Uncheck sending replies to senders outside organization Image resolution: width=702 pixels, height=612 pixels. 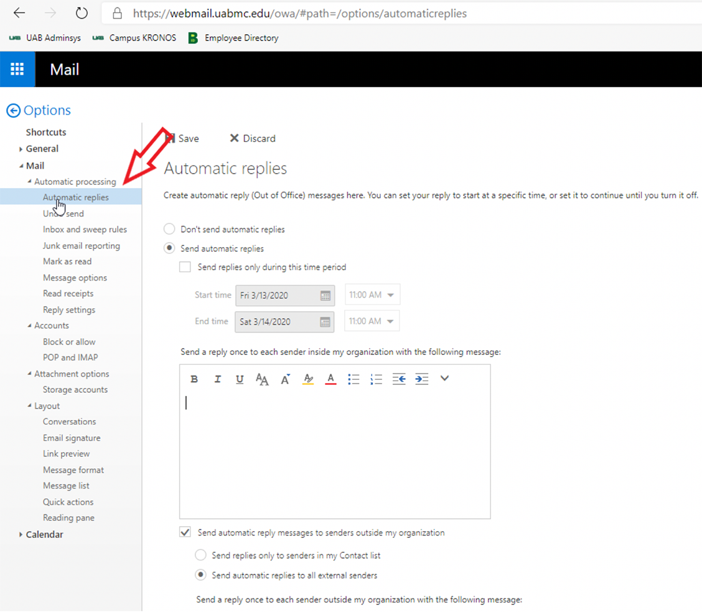click(x=185, y=532)
